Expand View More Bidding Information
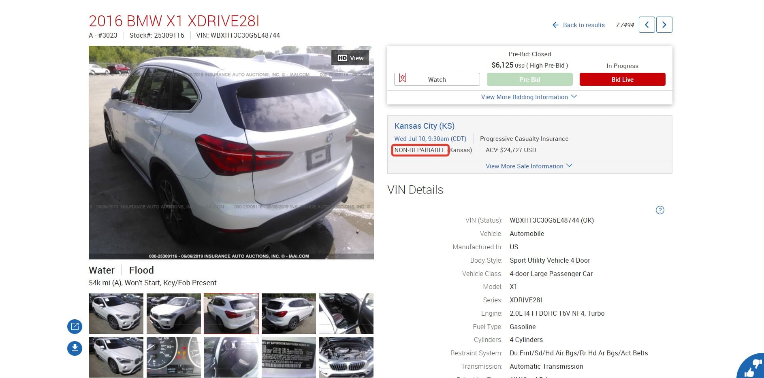764x378 pixels. 529,97
